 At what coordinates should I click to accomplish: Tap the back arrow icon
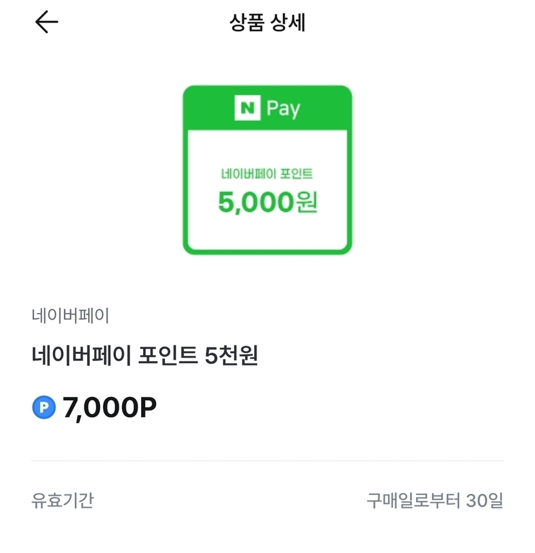click(x=46, y=23)
